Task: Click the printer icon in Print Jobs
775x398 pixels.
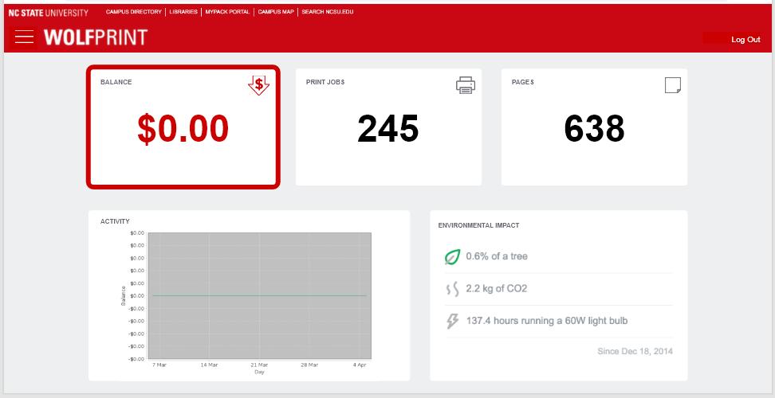Action: tap(466, 85)
